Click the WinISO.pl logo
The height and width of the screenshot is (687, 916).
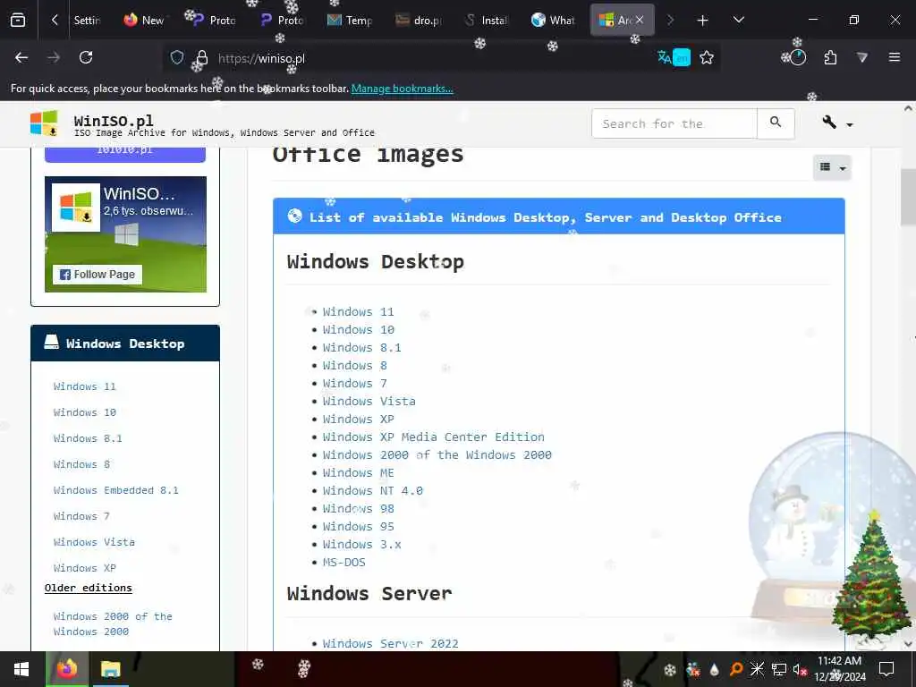click(45, 123)
